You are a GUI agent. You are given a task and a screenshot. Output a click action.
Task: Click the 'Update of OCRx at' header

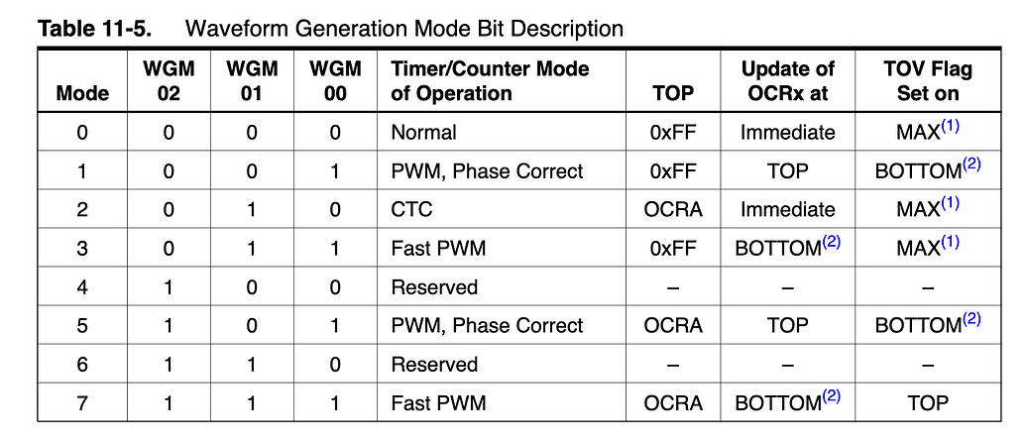[788, 81]
